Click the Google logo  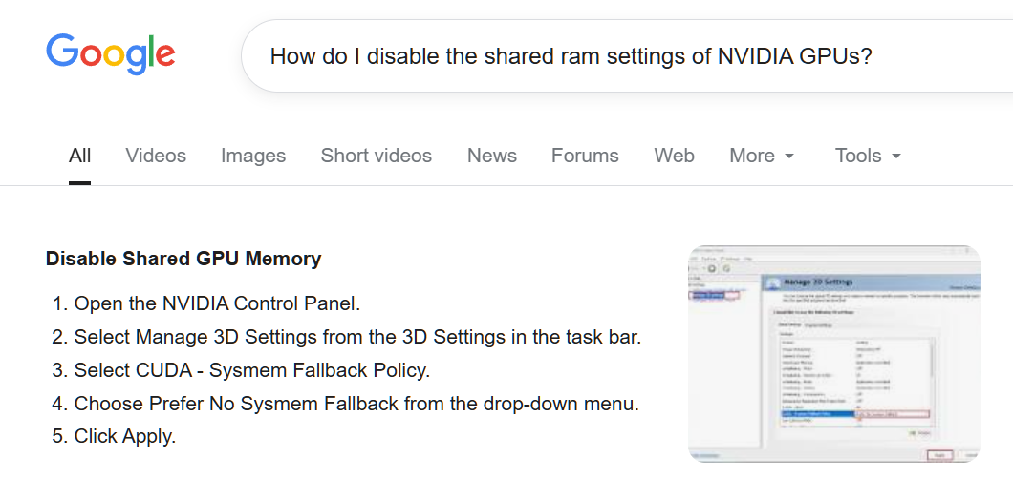click(111, 54)
